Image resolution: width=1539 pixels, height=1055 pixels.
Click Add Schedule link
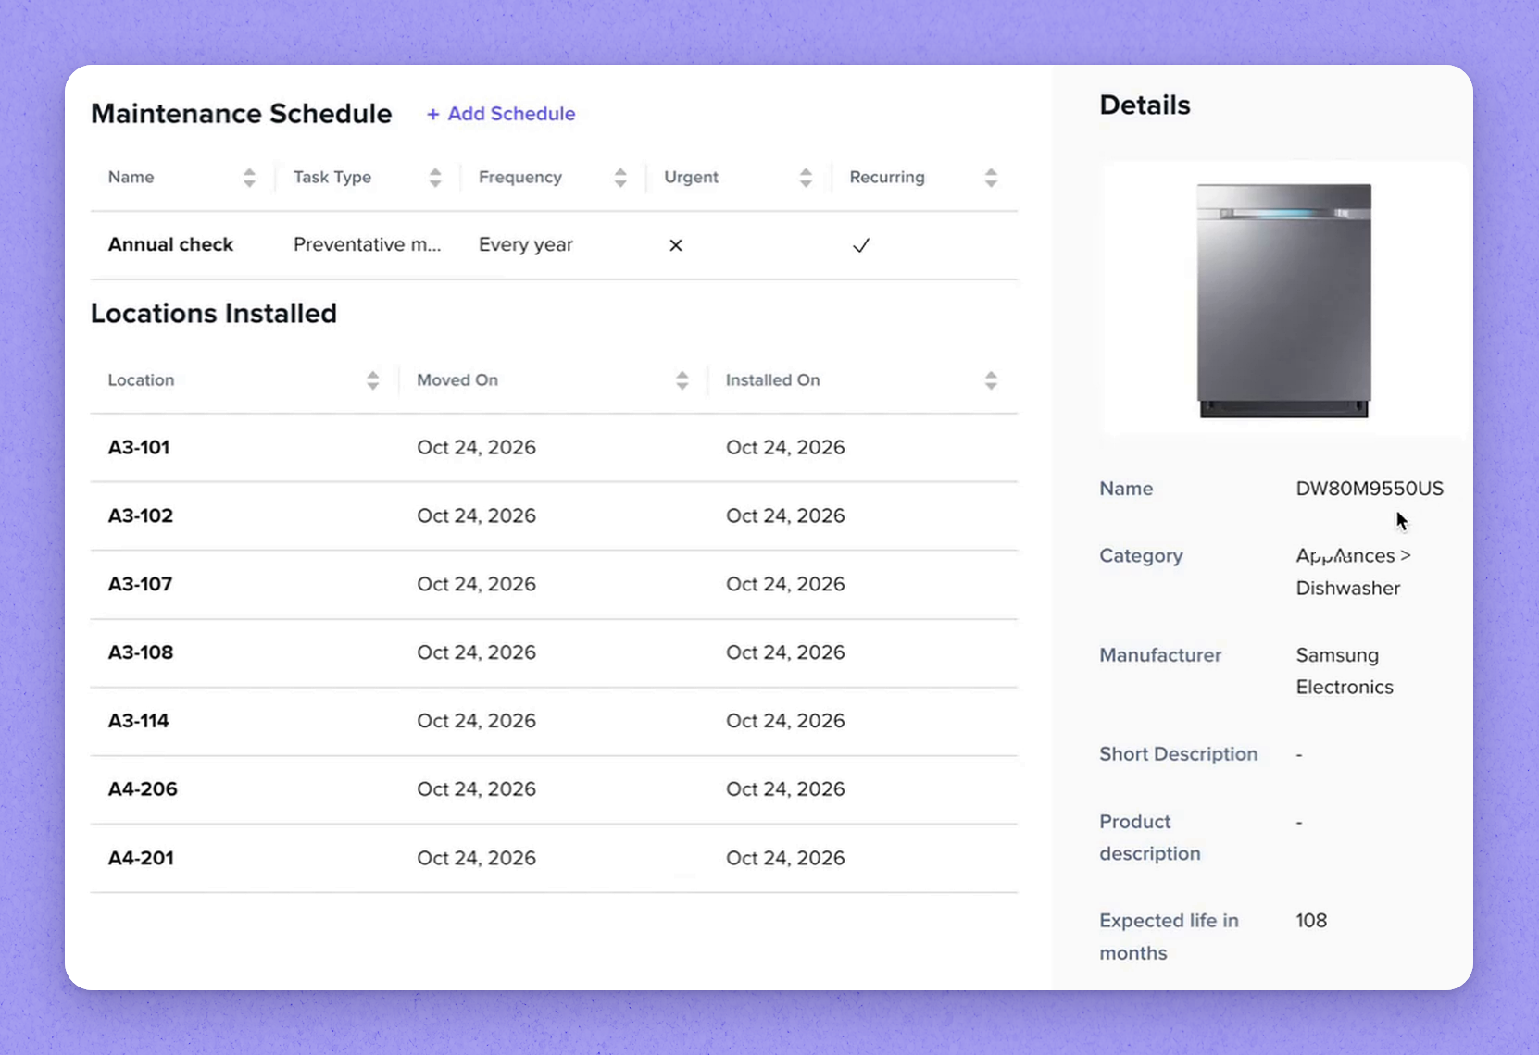coord(501,114)
